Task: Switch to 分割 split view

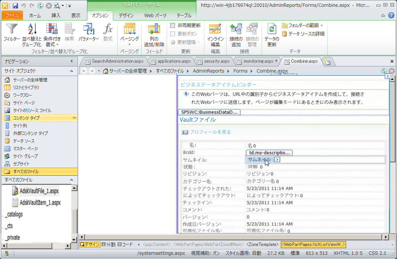Action: 108,244
